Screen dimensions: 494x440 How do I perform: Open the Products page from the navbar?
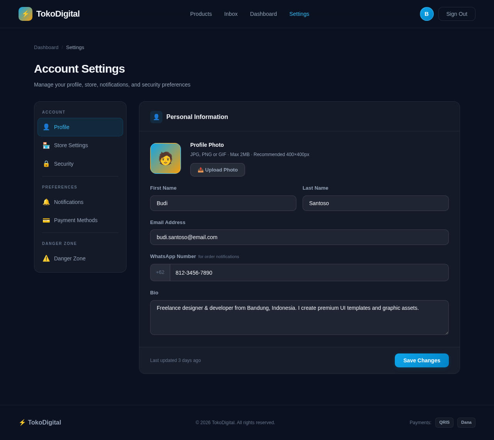tap(201, 14)
